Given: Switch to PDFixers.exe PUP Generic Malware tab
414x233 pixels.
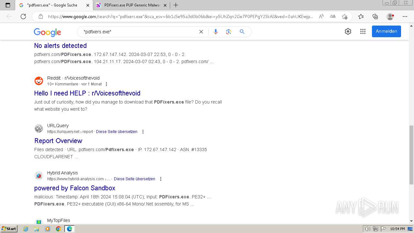Looking at the screenshot, I should click(x=132, y=5).
